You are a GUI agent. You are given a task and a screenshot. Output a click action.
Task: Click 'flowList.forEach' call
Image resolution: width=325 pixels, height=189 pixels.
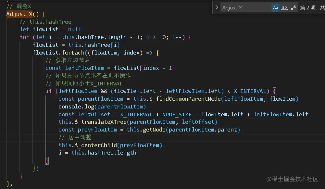(x=58, y=53)
